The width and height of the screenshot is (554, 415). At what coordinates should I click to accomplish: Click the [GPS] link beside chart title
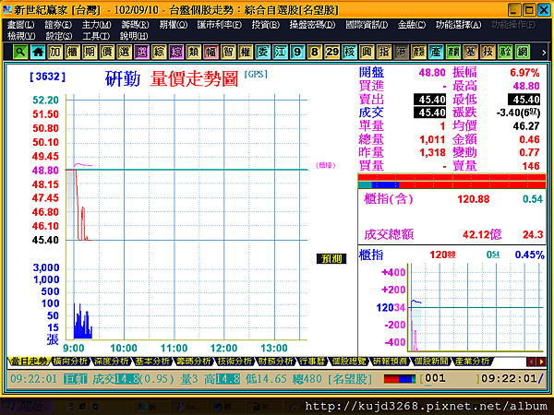(256, 74)
